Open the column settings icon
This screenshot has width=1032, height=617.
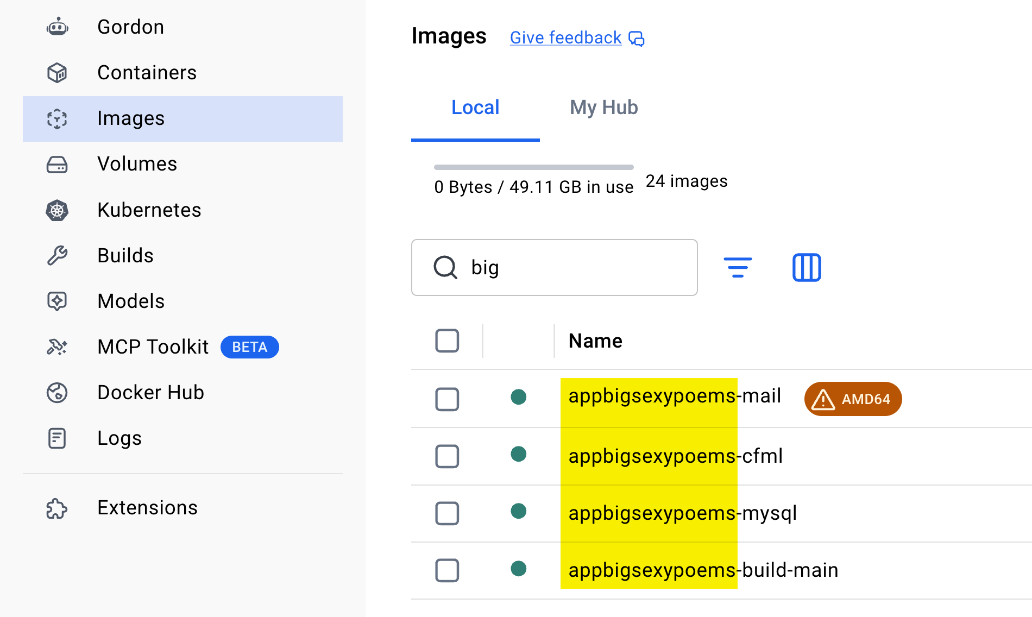click(x=807, y=267)
